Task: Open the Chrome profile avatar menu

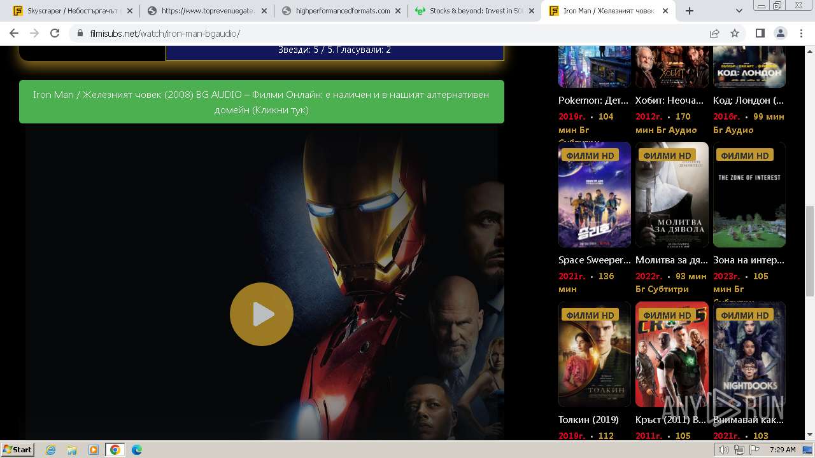Action: point(781,34)
